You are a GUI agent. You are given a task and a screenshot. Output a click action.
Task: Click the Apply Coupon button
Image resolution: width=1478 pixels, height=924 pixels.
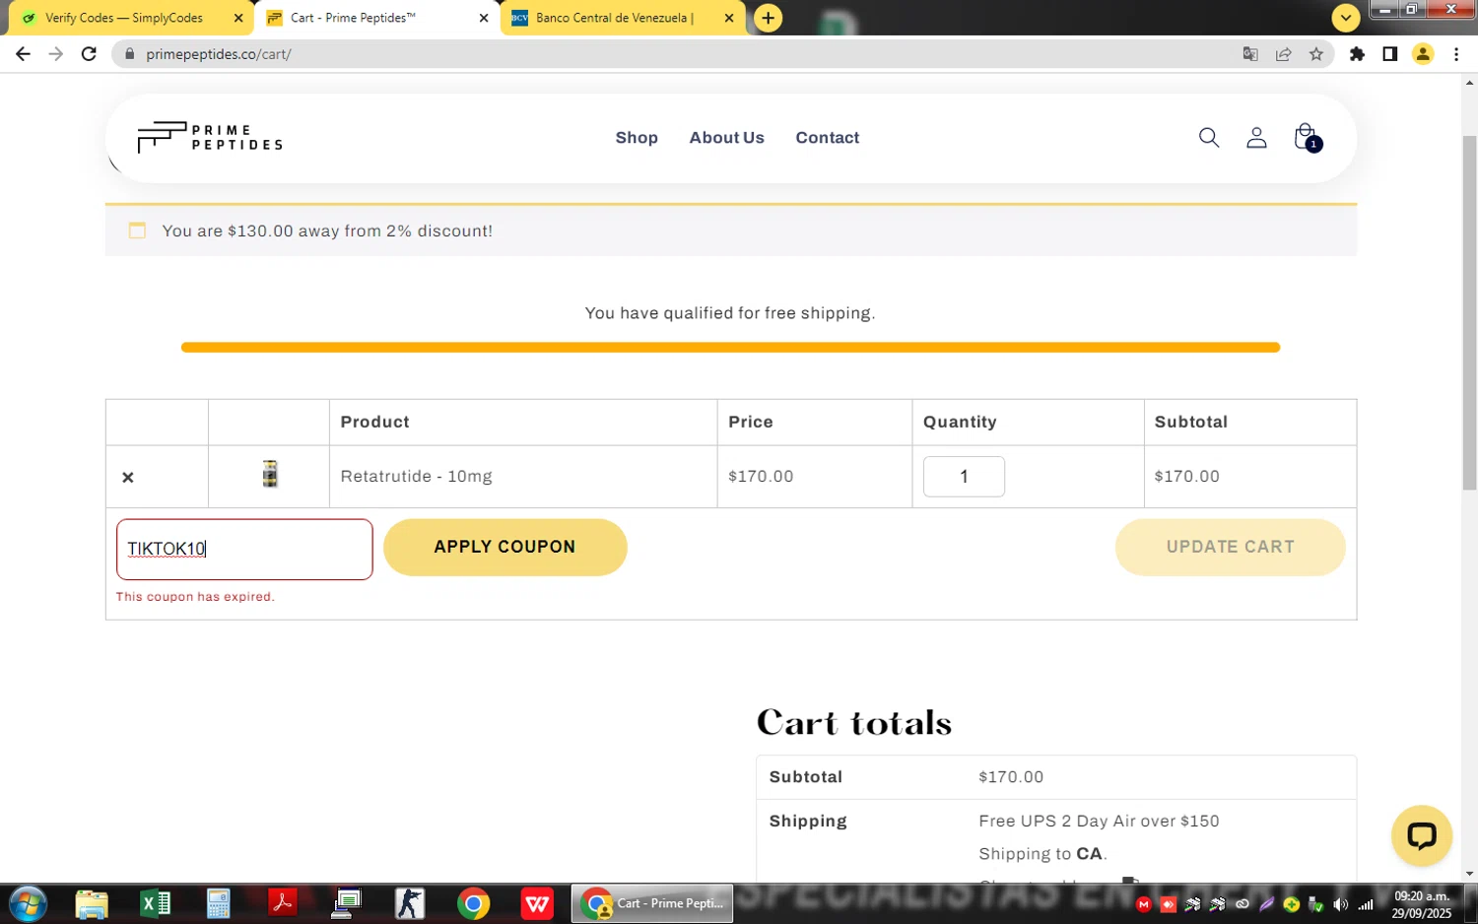(x=505, y=547)
